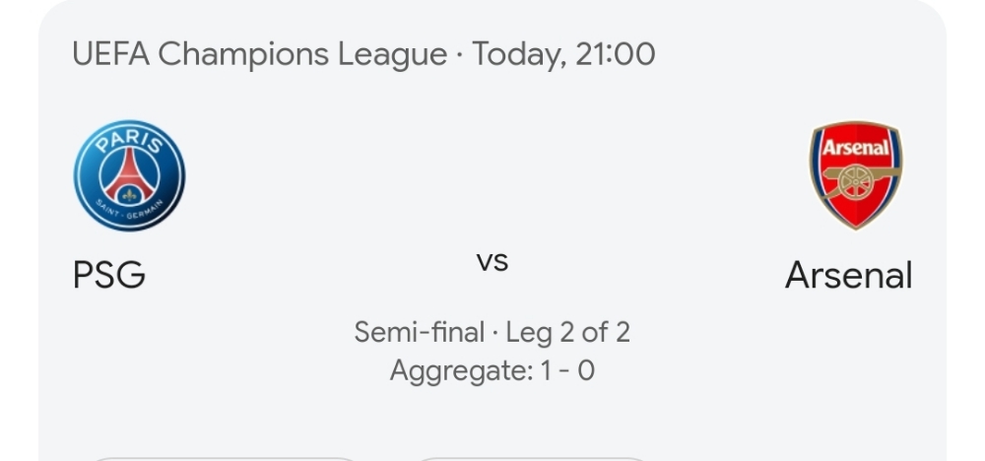Tap the 'Leg 2 of 2' text
Screen dimensions: 985x461
pyautogui.click(x=568, y=332)
